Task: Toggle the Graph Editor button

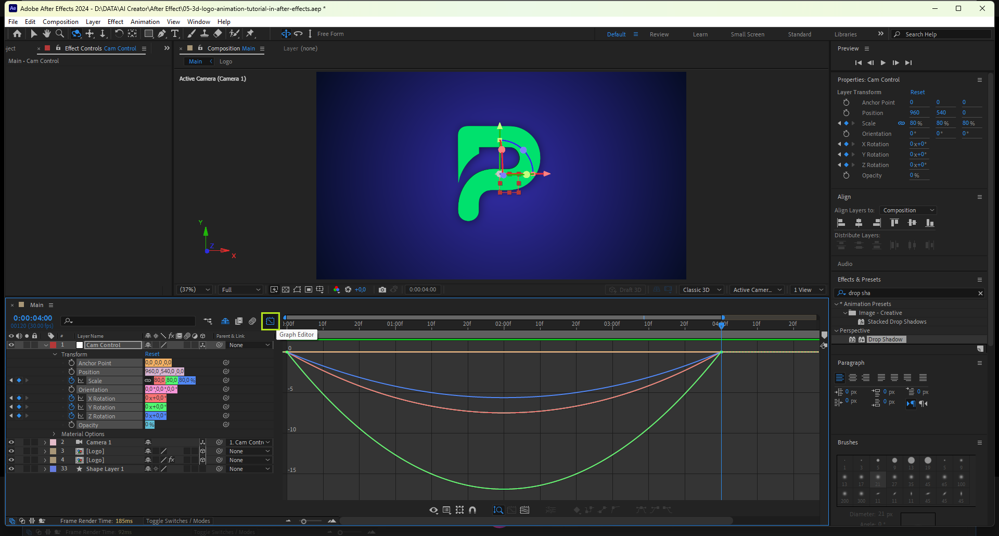Action: tap(270, 321)
